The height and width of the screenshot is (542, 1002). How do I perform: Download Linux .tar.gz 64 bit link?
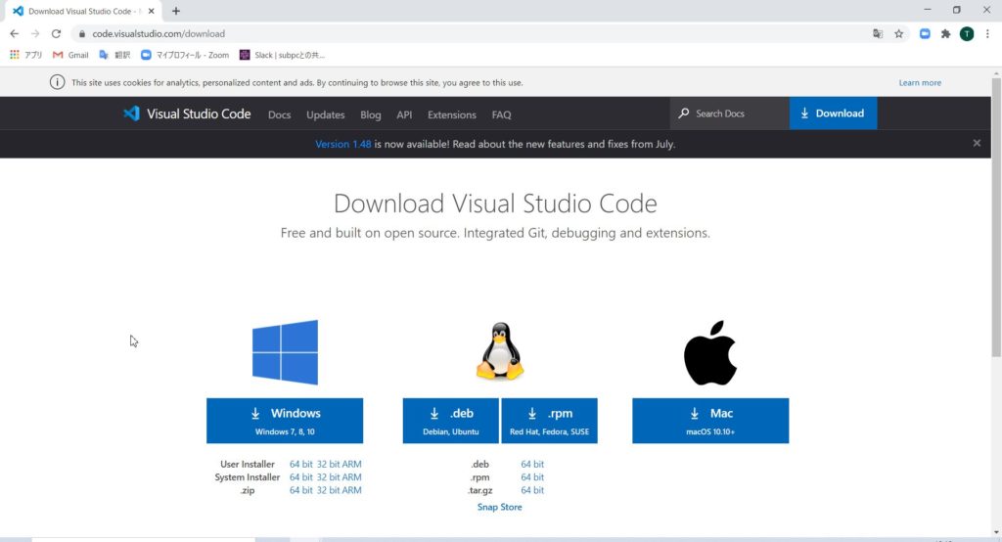(532, 490)
